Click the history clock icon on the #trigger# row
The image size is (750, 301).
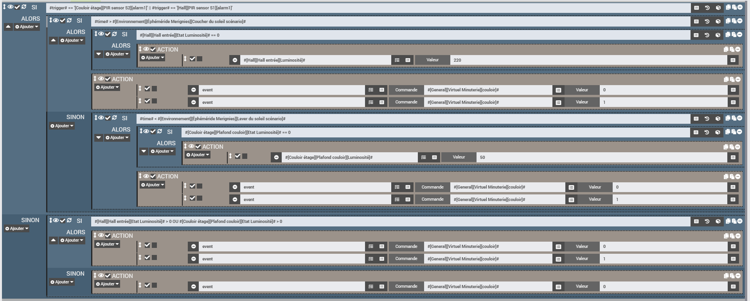707,8
